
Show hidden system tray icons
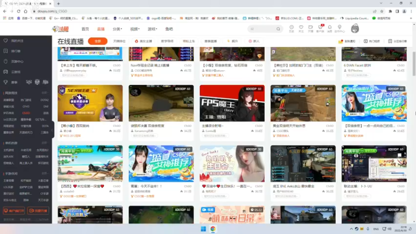[352, 229]
